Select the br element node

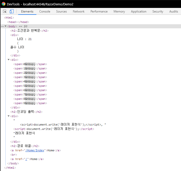(x=14, y=155)
